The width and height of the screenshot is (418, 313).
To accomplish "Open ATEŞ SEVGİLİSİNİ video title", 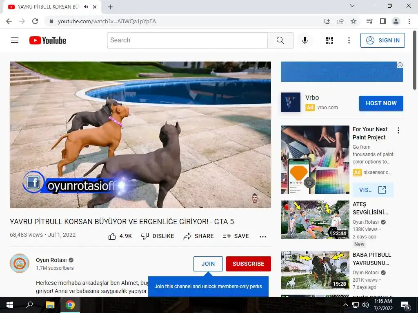I will tap(370, 208).
